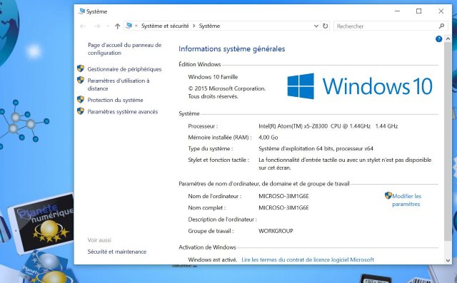This screenshot has height=283, width=457.
Task: Click the RAM value '4,00 Go'
Action: 268,138
